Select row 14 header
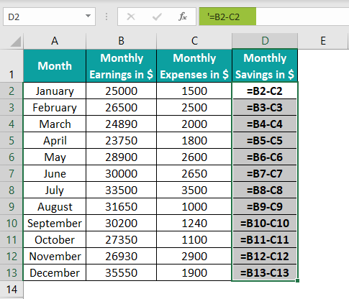Image resolution: width=349 pixels, height=299 pixels. tap(12, 290)
